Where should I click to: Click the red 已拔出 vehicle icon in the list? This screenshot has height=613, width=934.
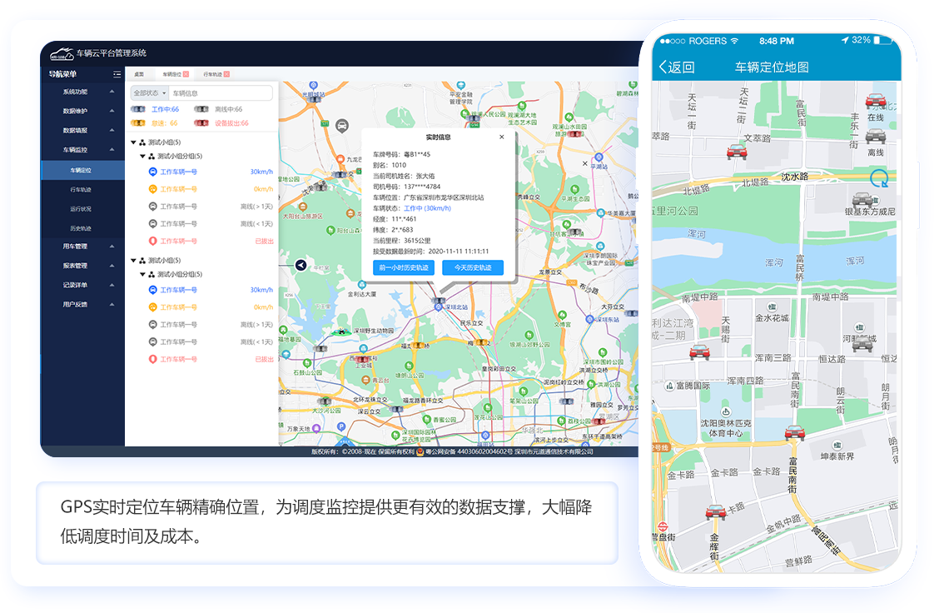(153, 240)
